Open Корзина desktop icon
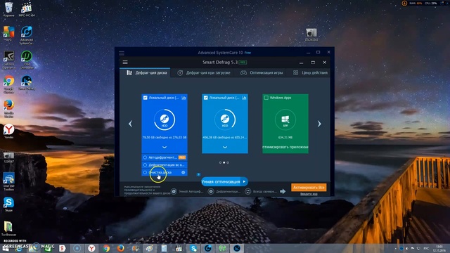 click(x=9, y=9)
